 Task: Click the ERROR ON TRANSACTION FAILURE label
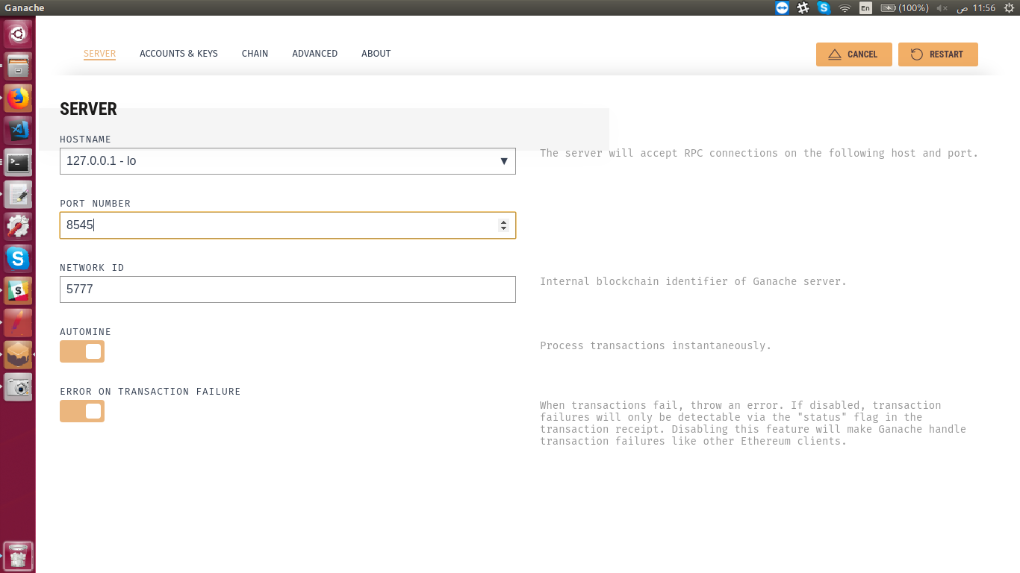[150, 392]
